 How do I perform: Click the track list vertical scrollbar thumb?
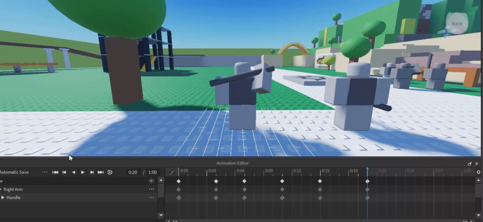[161, 191]
